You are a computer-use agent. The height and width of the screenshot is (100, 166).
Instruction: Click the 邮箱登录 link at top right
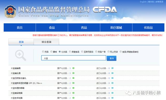pos(160,2)
